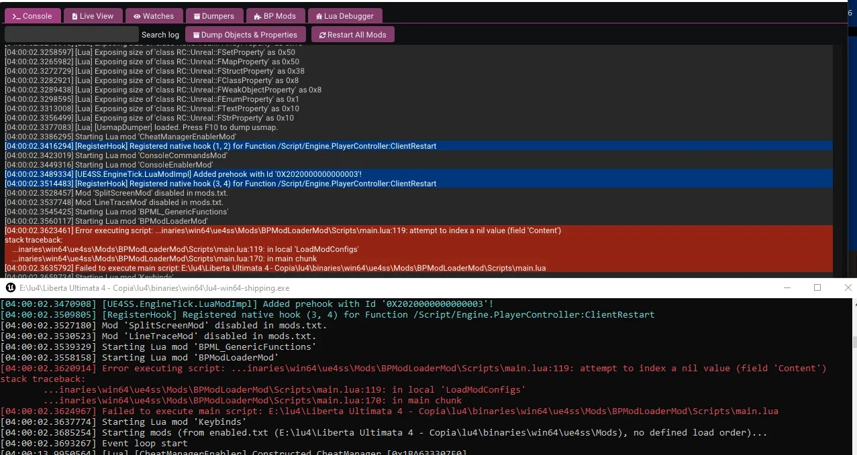Close the lu4-win64-shipping.exe console window
This screenshot has height=455, width=857.
pos(848,287)
